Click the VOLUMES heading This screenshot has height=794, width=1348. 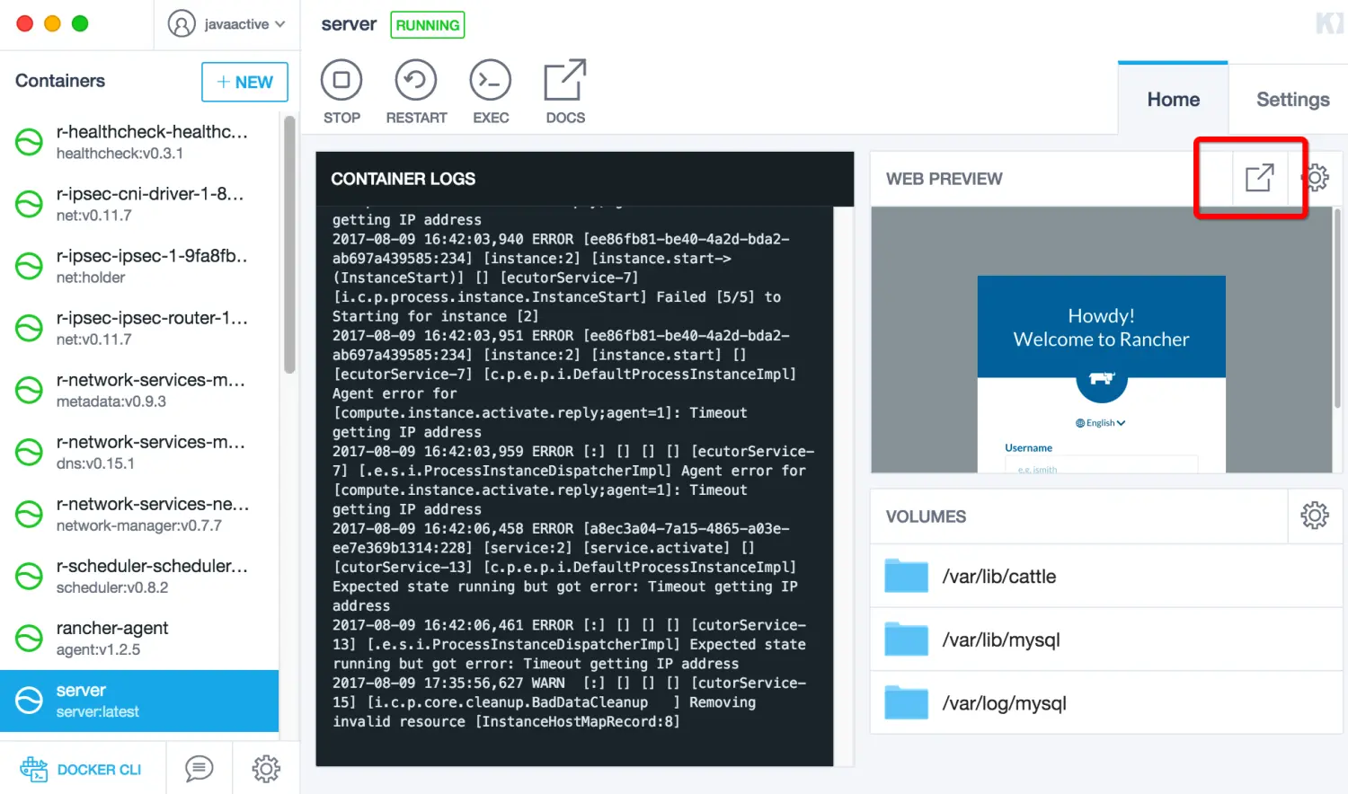tap(926, 516)
